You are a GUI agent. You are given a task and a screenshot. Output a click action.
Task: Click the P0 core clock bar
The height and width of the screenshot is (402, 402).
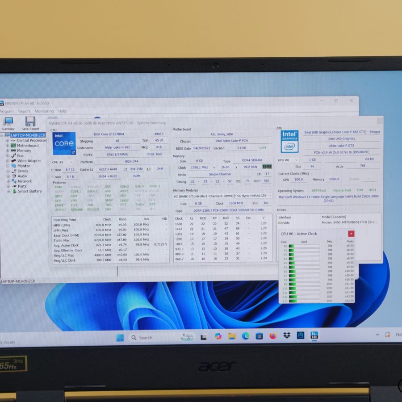point(304,246)
